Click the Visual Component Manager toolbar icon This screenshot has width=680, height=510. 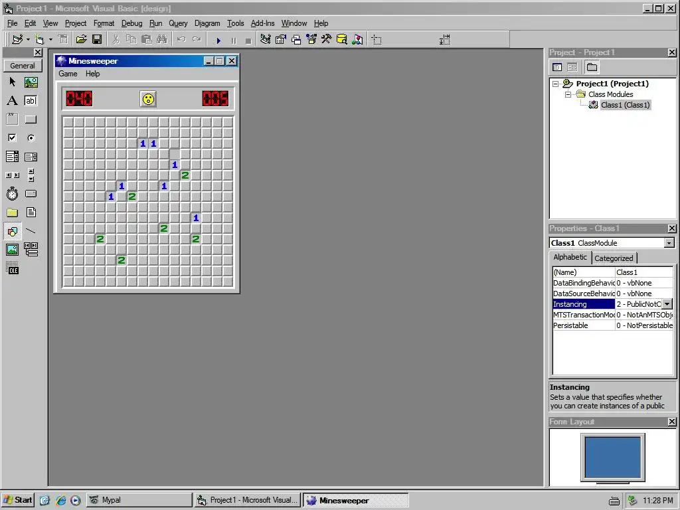(357, 40)
